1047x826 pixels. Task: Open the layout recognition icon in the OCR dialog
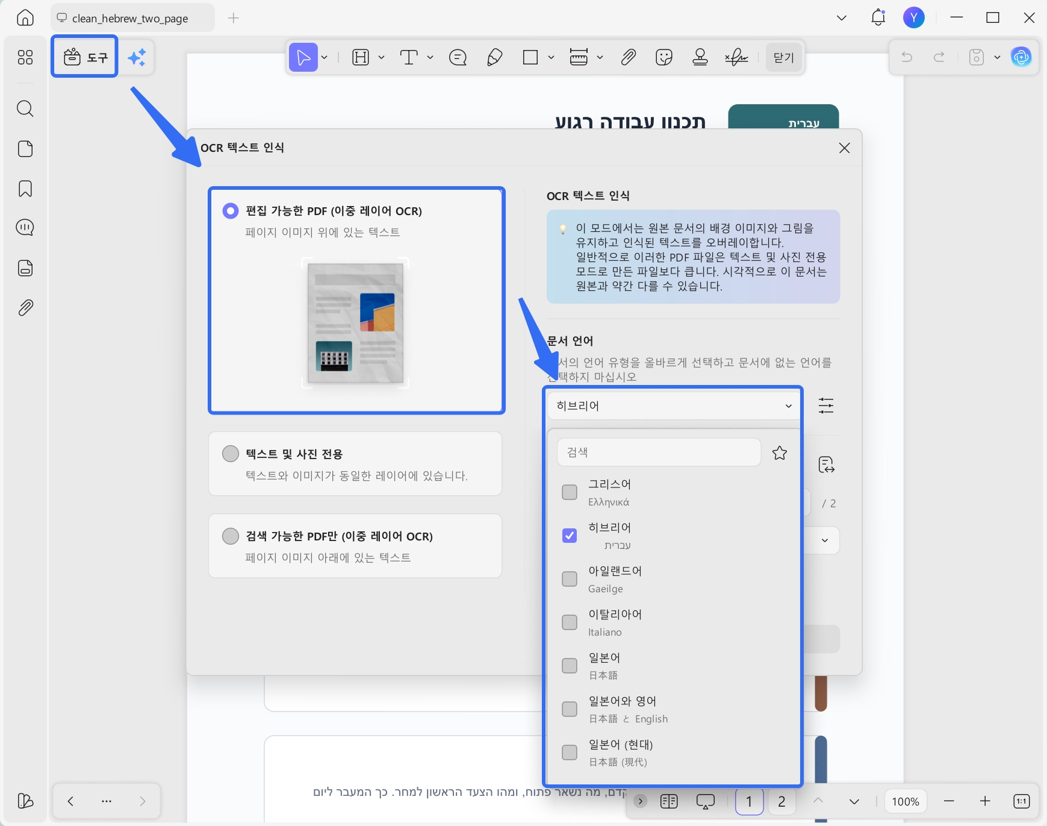click(x=826, y=465)
